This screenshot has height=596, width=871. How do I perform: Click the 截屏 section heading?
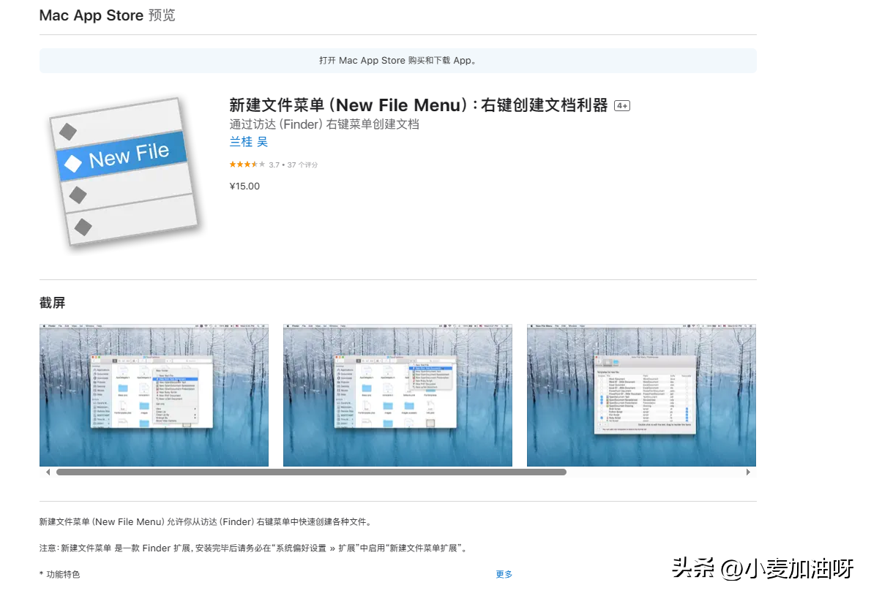(x=53, y=303)
